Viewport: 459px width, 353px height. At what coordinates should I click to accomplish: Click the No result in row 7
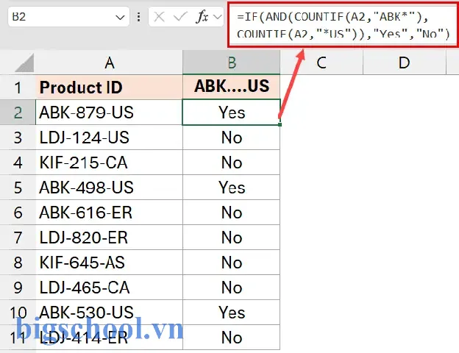[x=232, y=238]
